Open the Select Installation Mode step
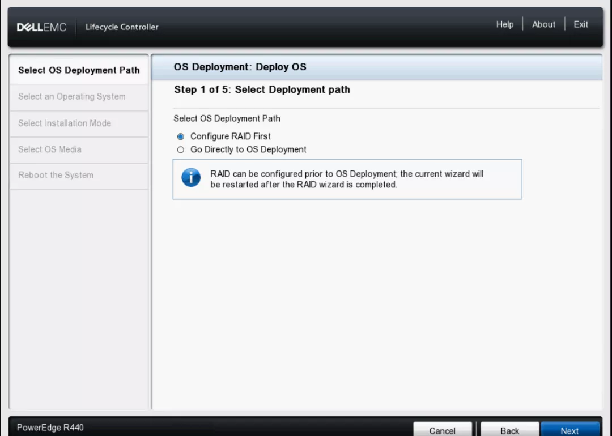 tap(79, 123)
